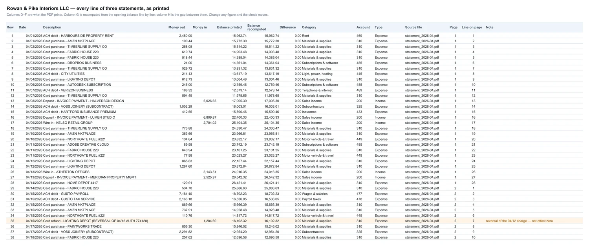
Task: Select the 'Balance printed' column header
Action: point(229,27)
